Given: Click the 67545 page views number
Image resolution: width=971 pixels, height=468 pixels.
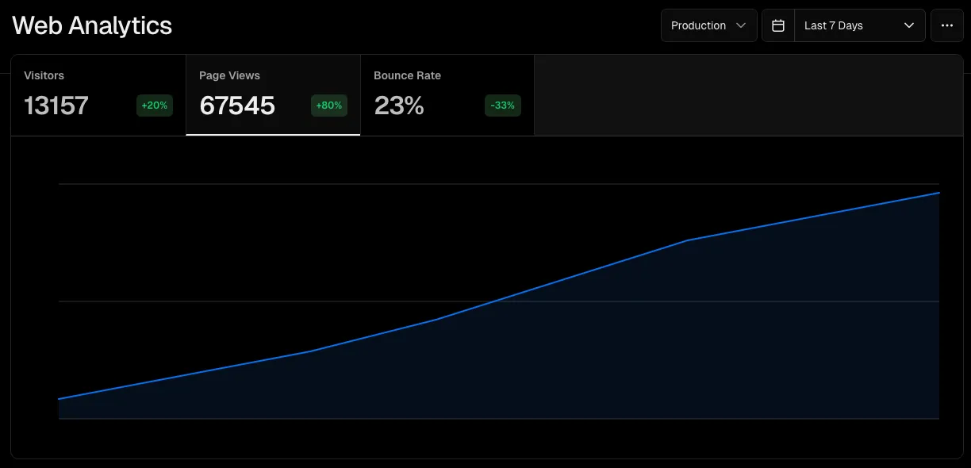Looking at the screenshot, I should point(237,105).
